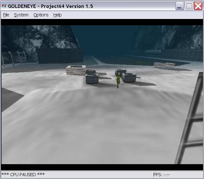Click the green-suited character in the game view

coord(119,80)
